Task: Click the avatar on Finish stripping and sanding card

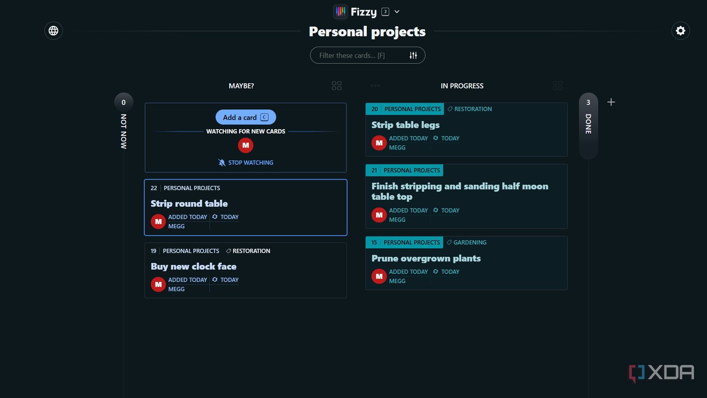Action: (x=379, y=215)
